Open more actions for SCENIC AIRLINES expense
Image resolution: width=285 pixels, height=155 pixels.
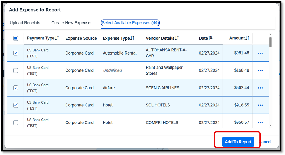[x=260, y=88]
